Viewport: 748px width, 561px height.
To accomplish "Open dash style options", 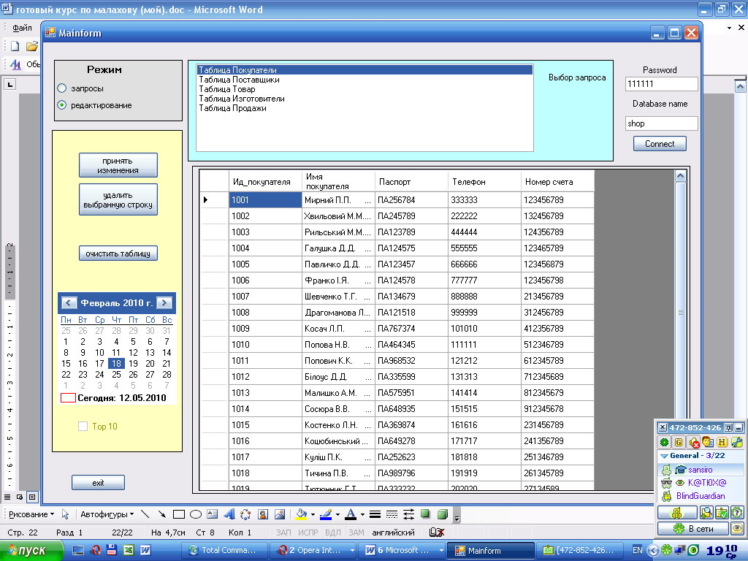I will (392, 514).
